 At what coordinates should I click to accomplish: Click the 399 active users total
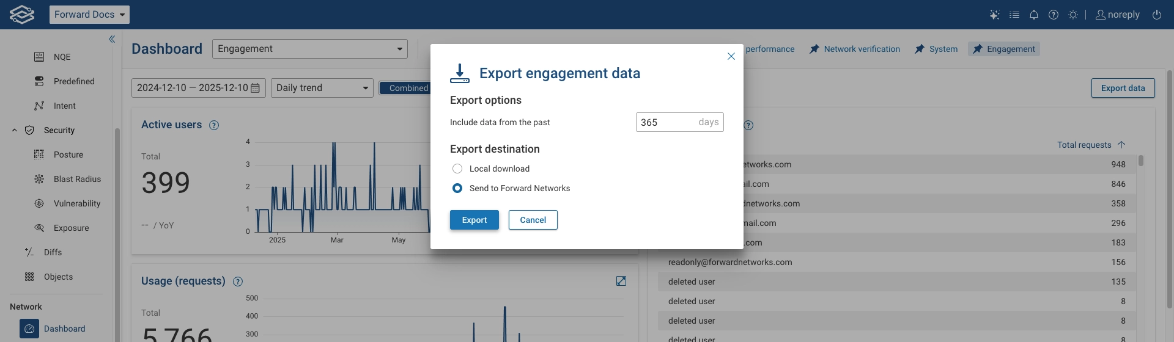pos(166,183)
